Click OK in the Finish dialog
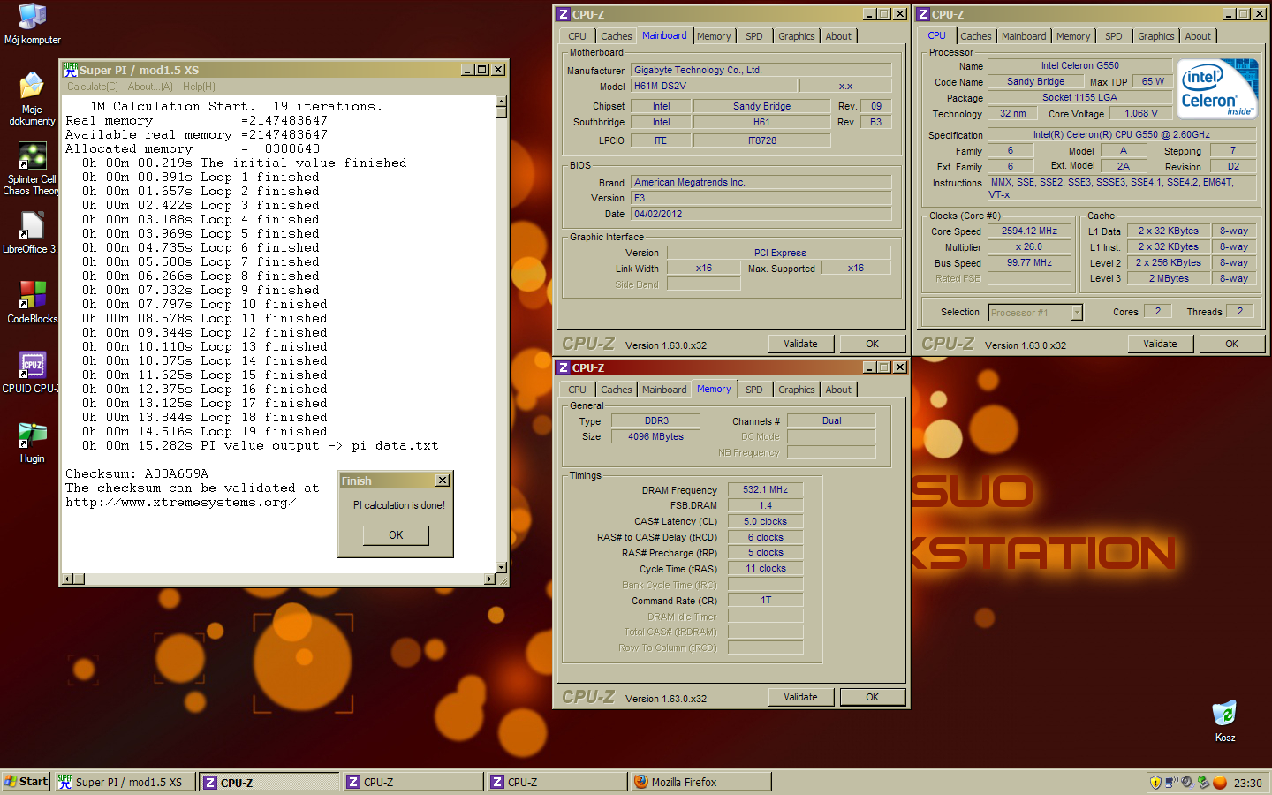This screenshot has height=795, width=1272. 396,535
